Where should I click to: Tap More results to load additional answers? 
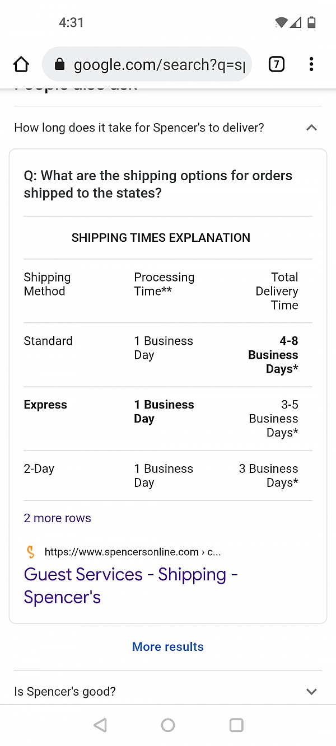(x=167, y=646)
